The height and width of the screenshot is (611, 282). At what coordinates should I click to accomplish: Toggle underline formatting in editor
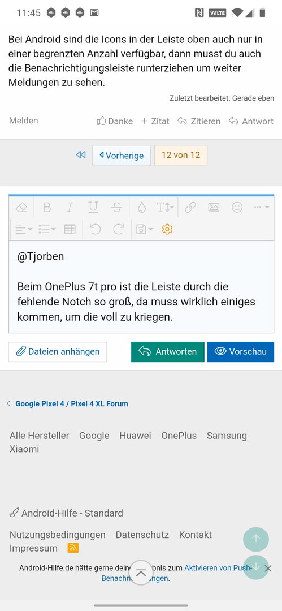[93, 208]
